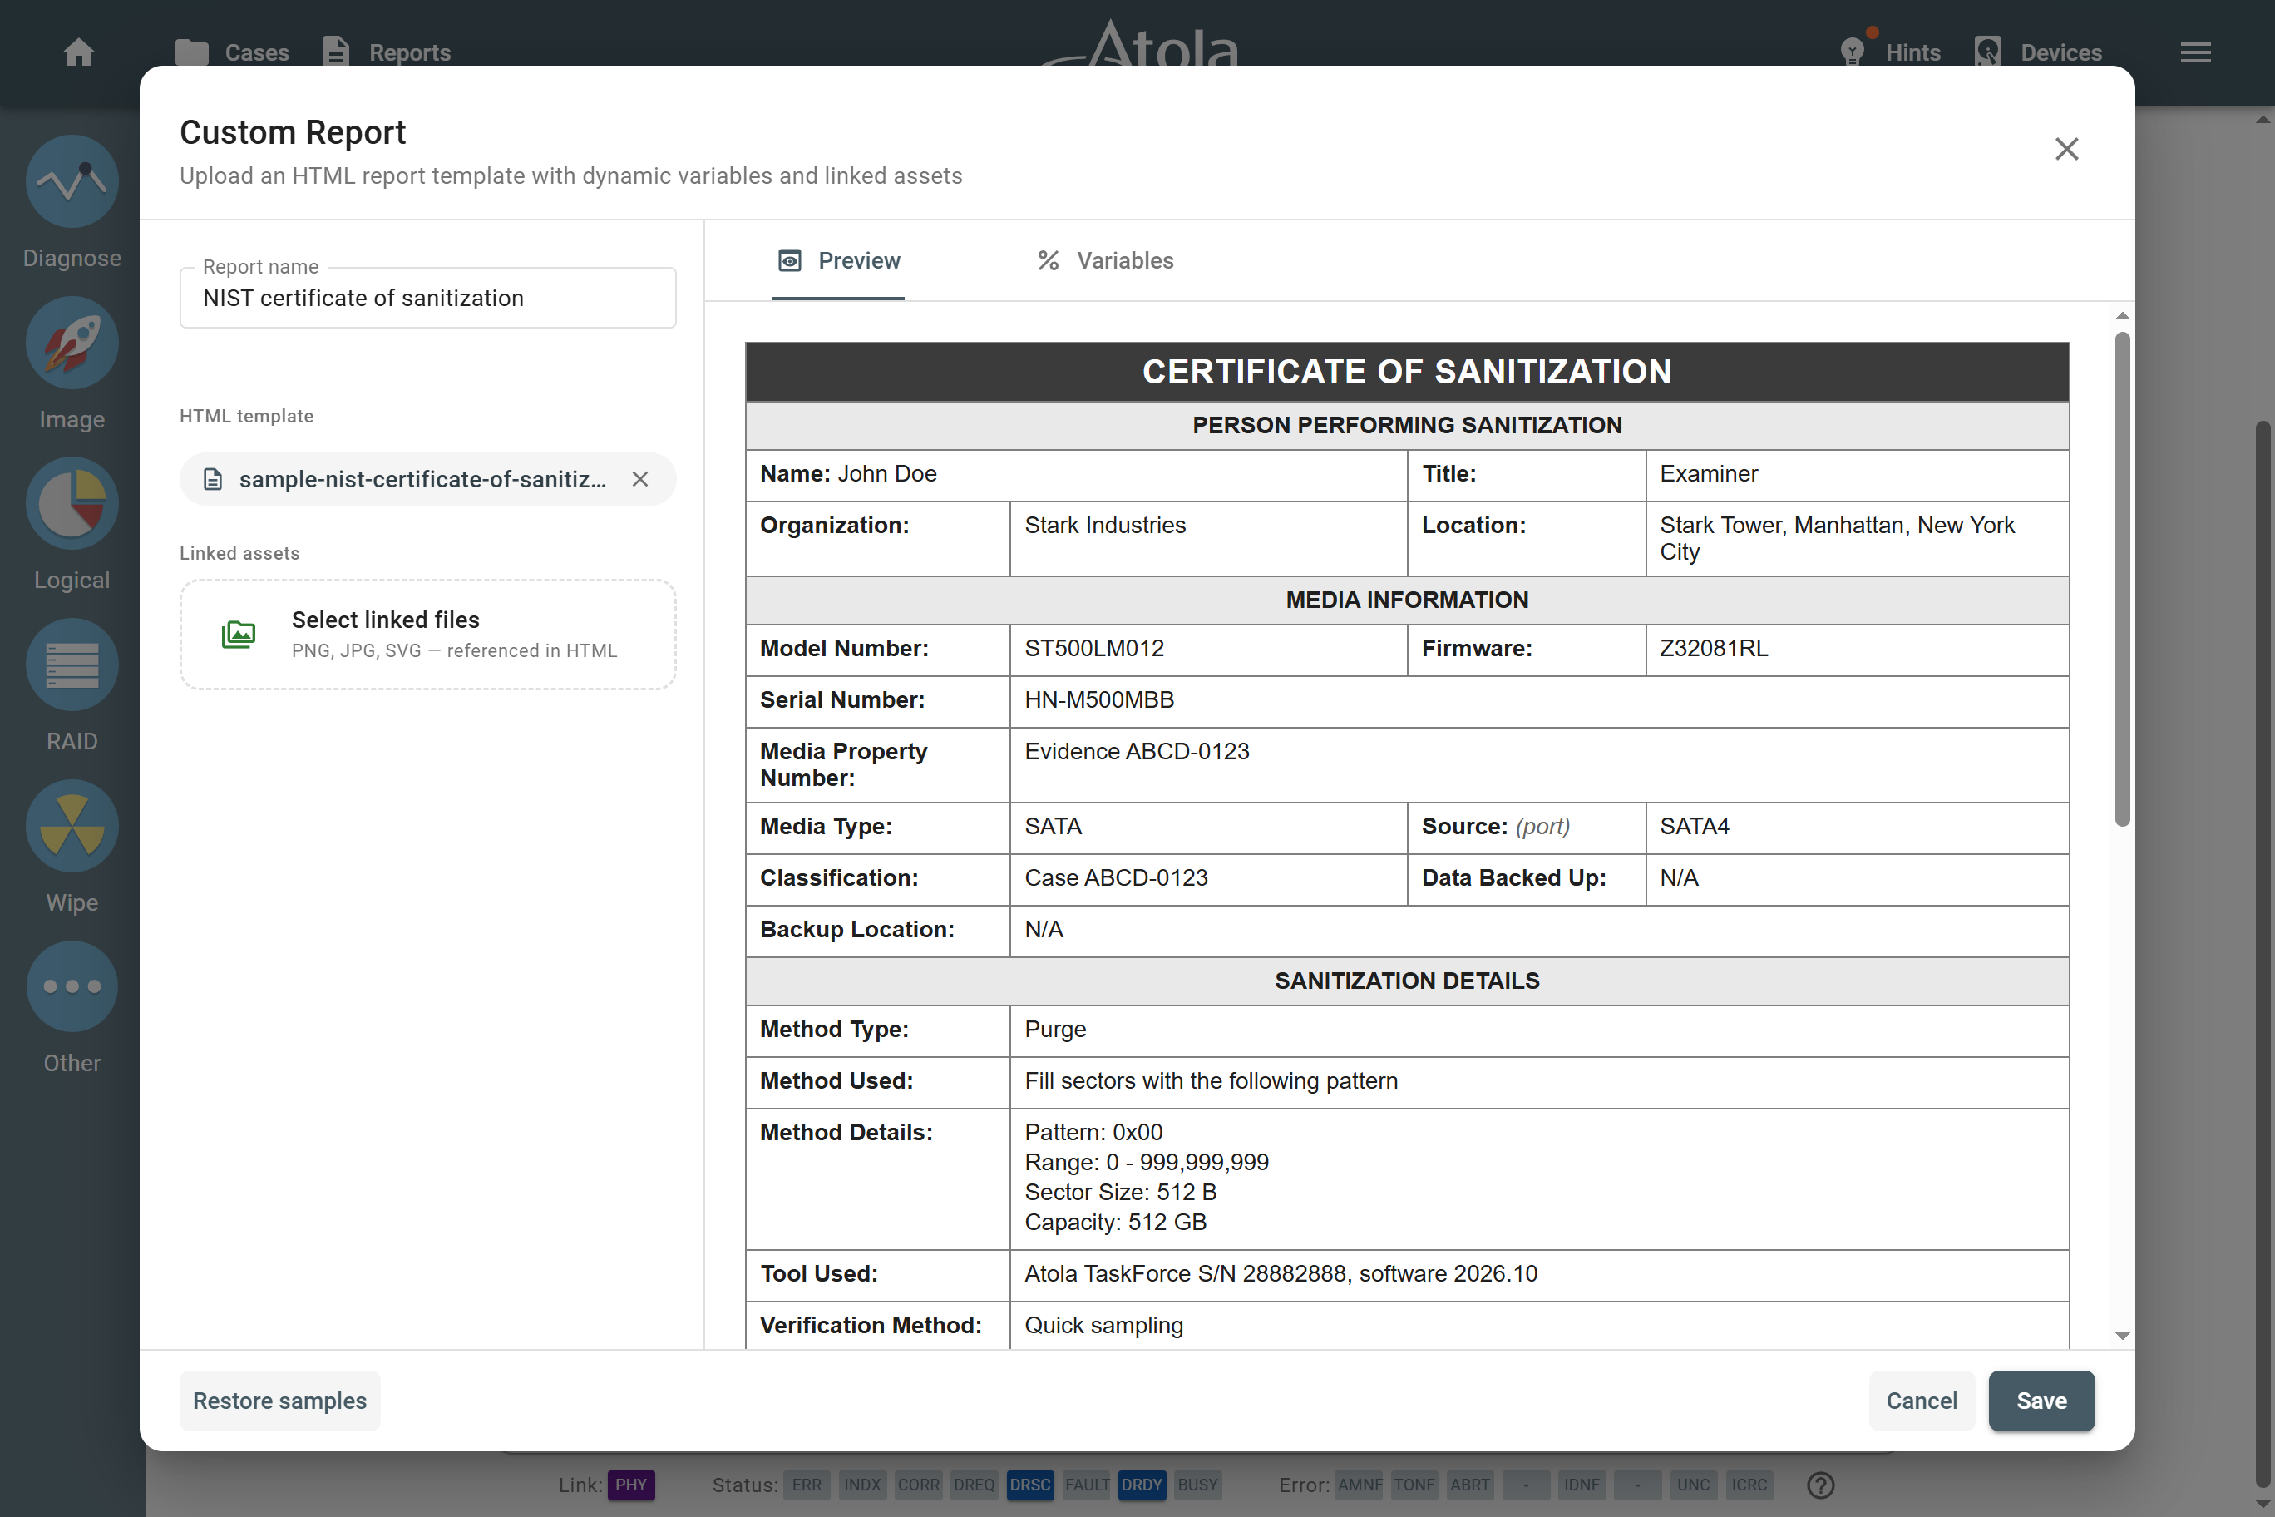The width and height of the screenshot is (2275, 1517).
Task: Click the DRSC status flag
Action: [1029, 1485]
